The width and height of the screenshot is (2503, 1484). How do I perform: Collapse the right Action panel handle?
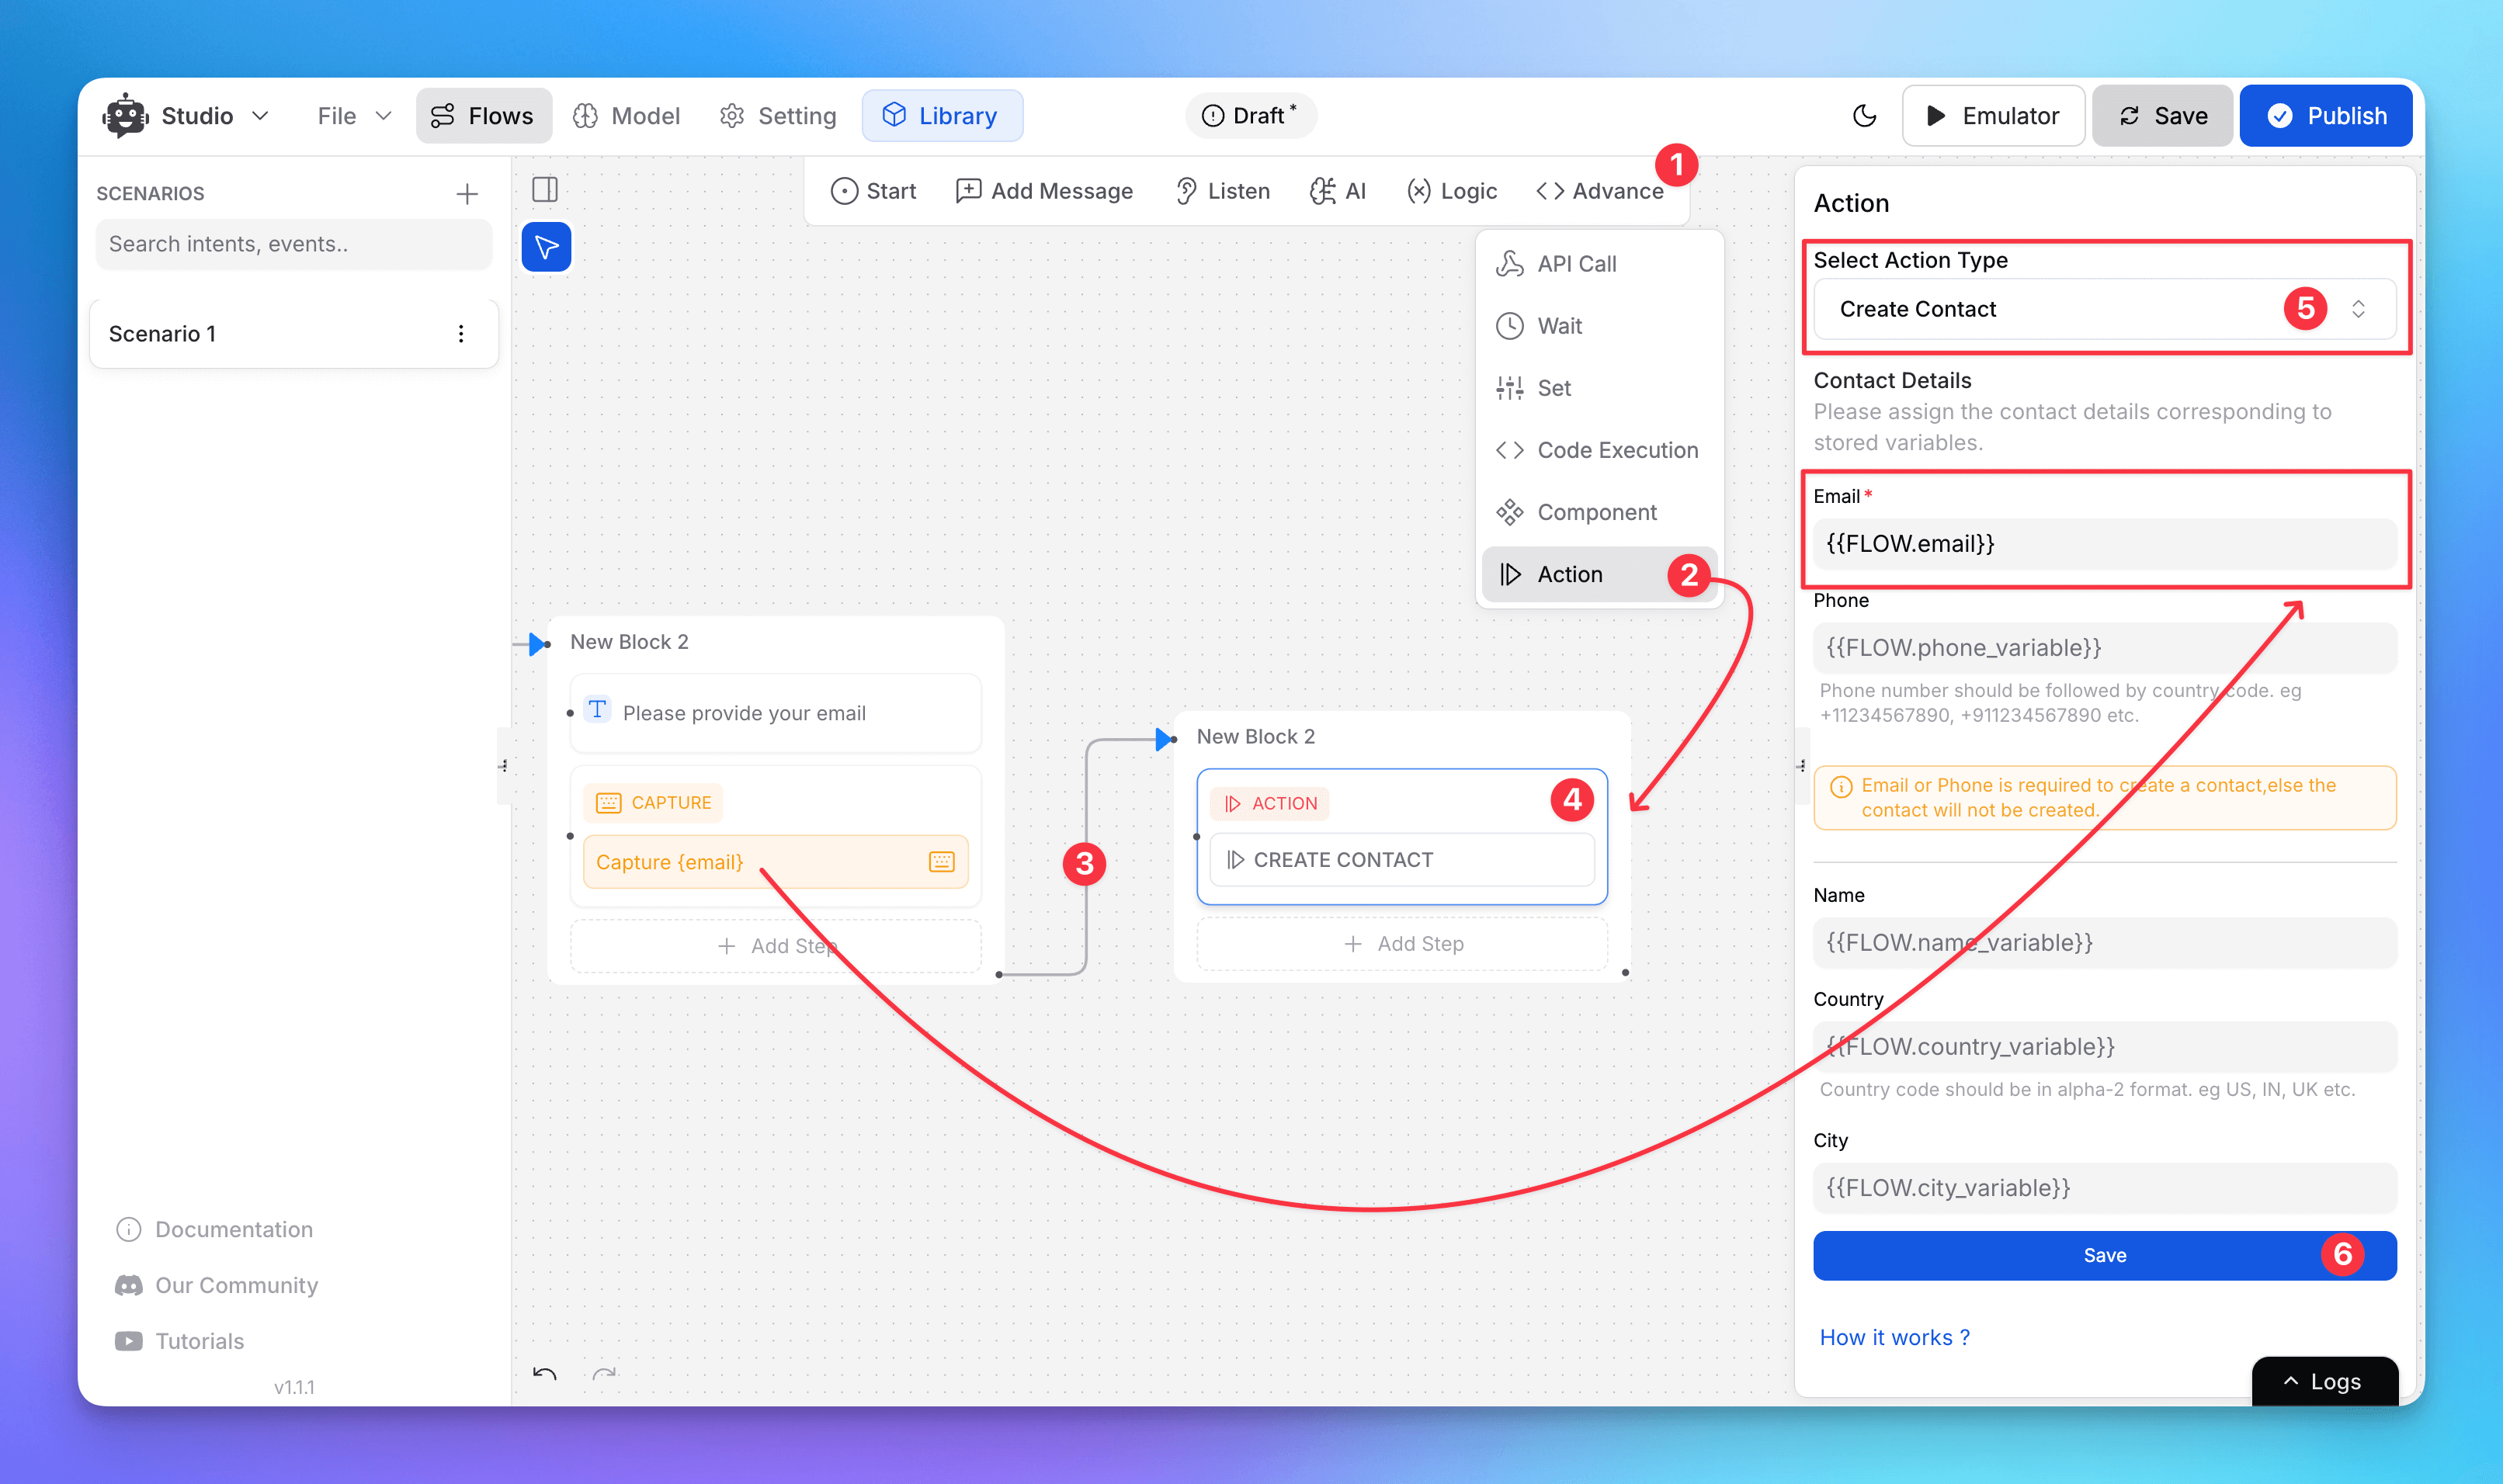pyautogui.click(x=1801, y=766)
